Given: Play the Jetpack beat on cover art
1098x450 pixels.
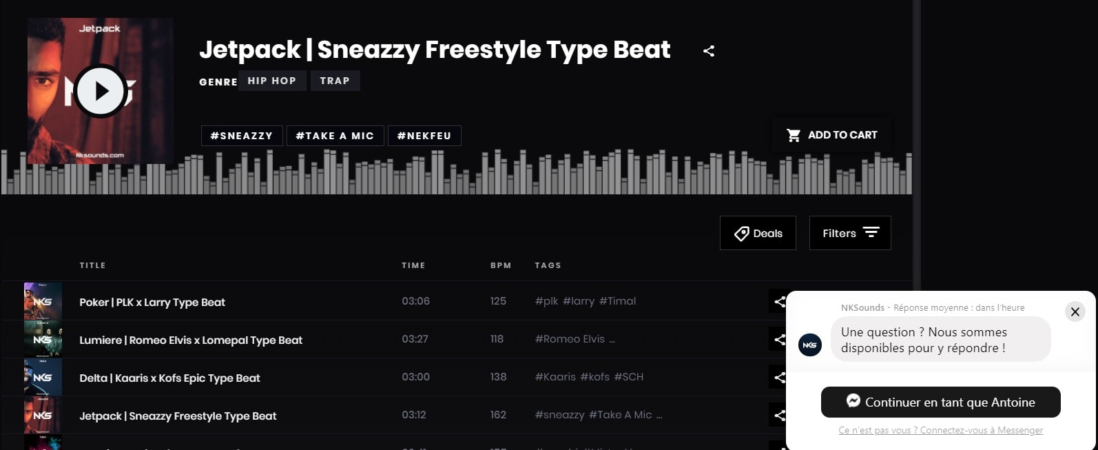Looking at the screenshot, I should (101, 91).
